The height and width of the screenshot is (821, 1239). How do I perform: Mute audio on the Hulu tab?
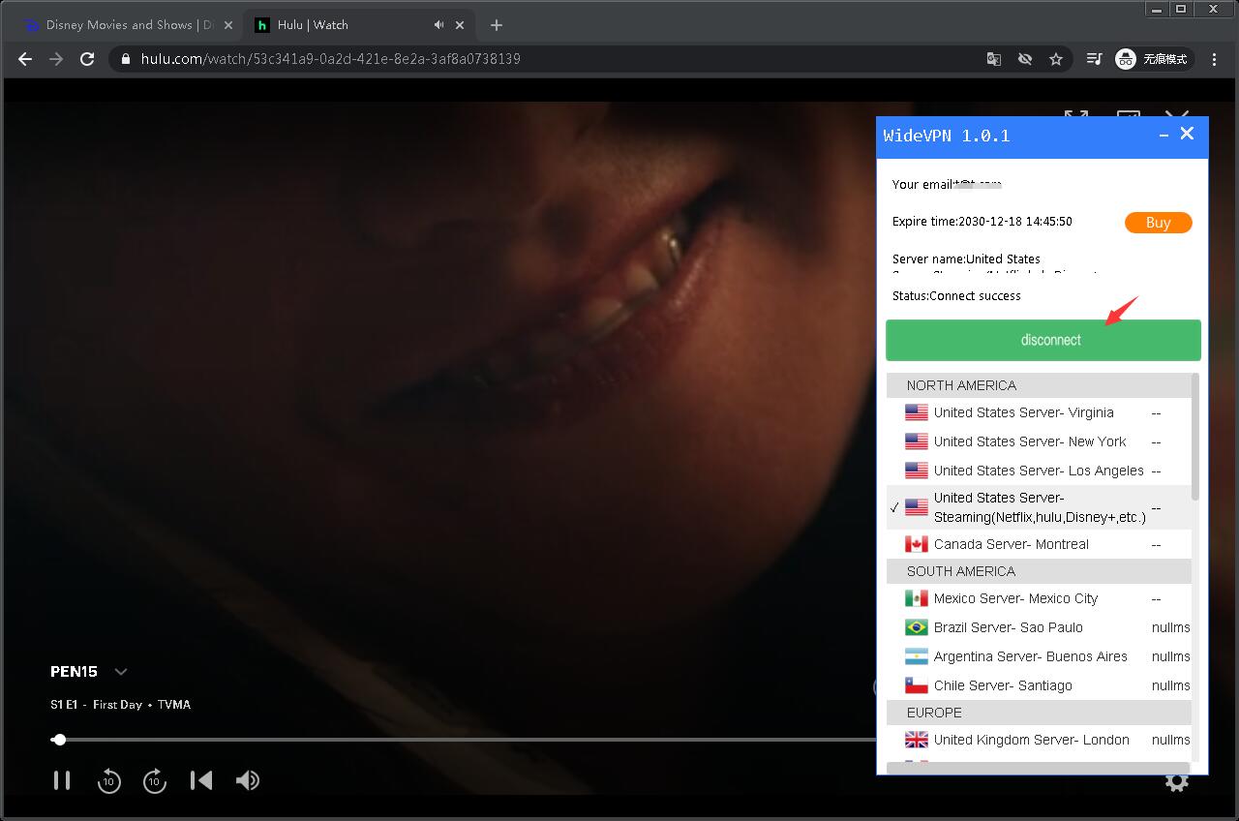coord(438,25)
